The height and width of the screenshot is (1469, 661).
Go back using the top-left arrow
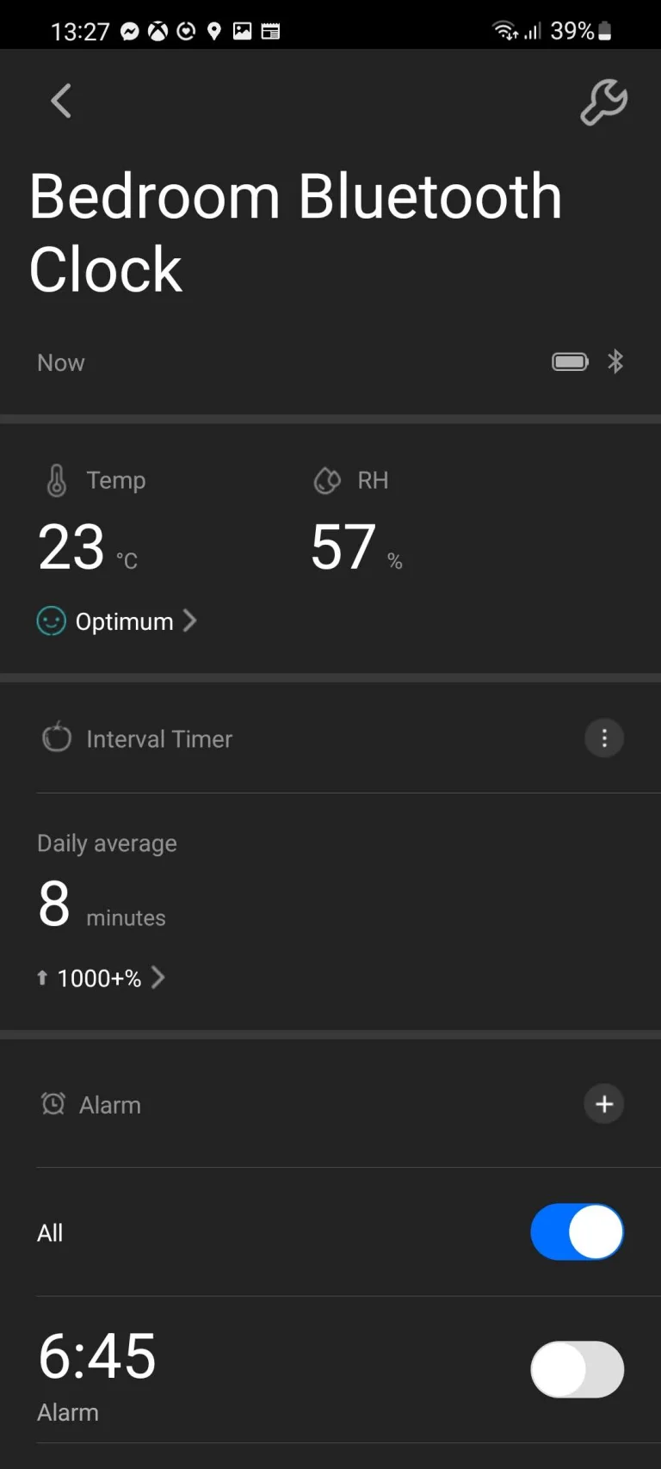[x=60, y=102]
